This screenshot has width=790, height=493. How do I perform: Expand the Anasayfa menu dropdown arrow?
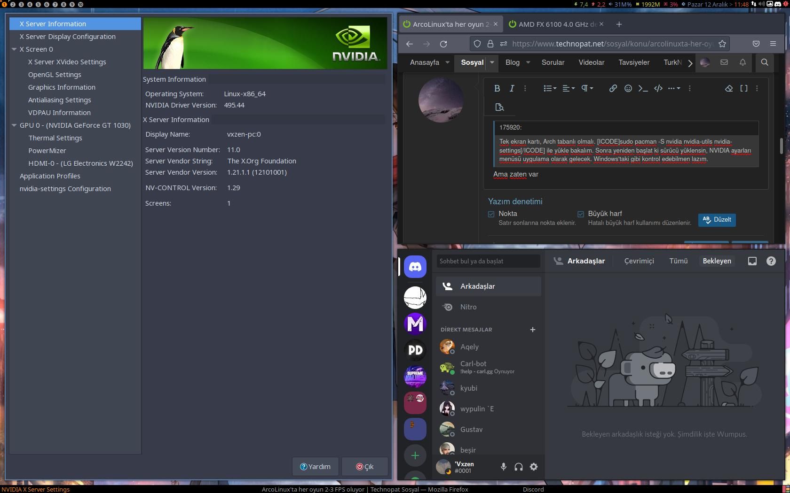pos(447,62)
